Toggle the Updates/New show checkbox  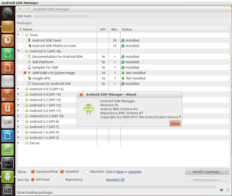click(x=33, y=172)
